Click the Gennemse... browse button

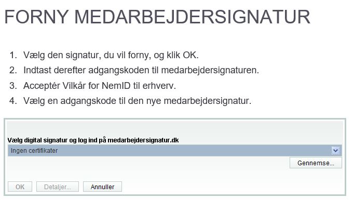click(316, 163)
